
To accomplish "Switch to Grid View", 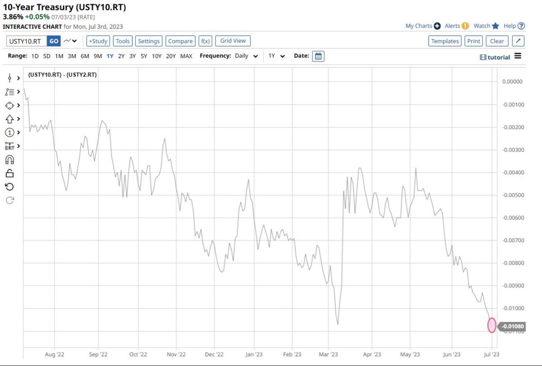I will 233,41.
